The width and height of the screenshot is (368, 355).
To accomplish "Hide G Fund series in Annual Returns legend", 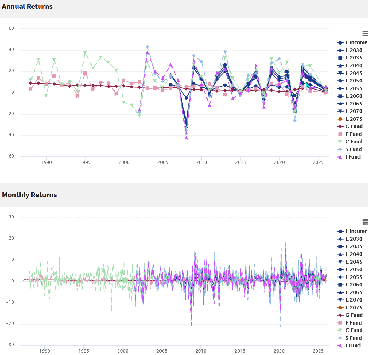I will (x=354, y=126).
